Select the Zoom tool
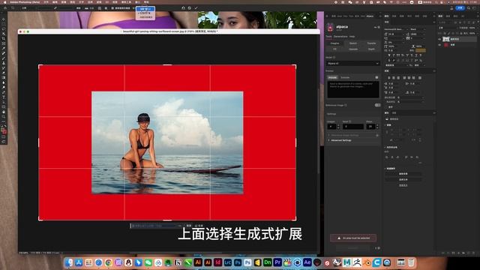The width and height of the screenshot is (480, 270). [4, 117]
